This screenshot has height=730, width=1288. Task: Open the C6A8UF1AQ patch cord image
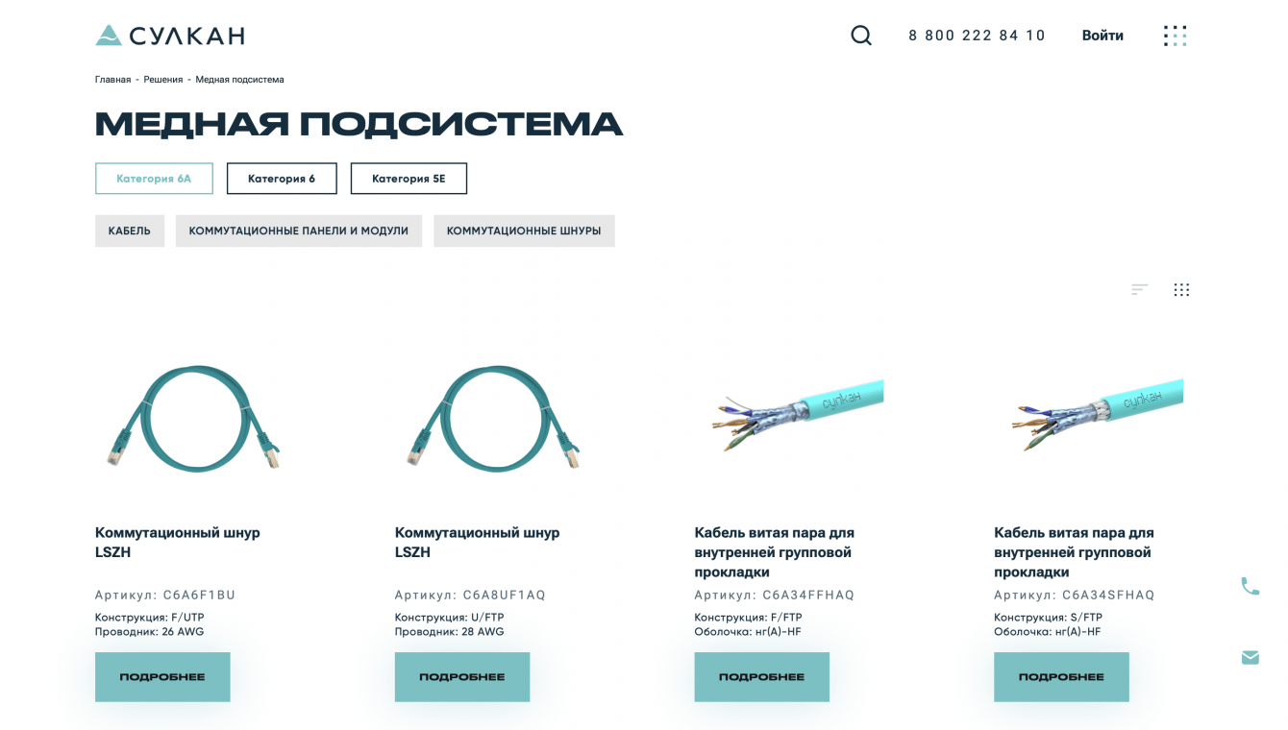492,419
